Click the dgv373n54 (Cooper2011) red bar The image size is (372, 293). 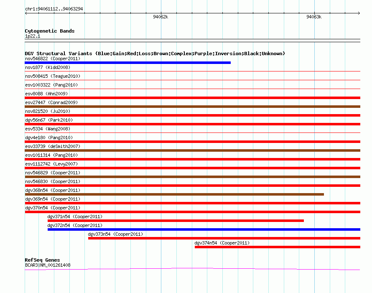point(224,238)
